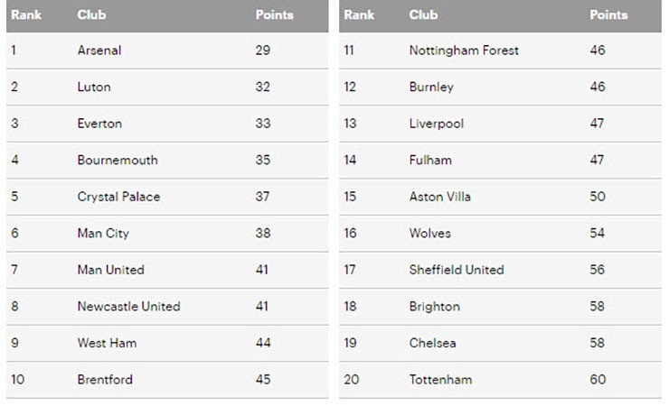Open the Aston Villa row

500,197
